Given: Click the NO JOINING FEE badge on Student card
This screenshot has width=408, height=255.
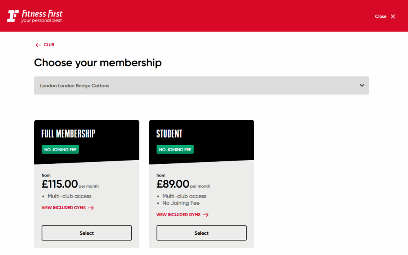Looking at the screenshot, I should (175, 149).
